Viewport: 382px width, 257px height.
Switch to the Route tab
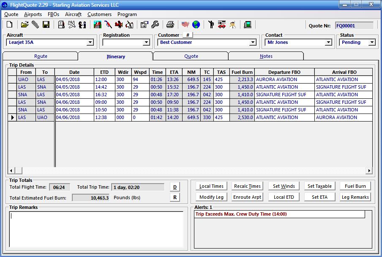tap(41, 56)
